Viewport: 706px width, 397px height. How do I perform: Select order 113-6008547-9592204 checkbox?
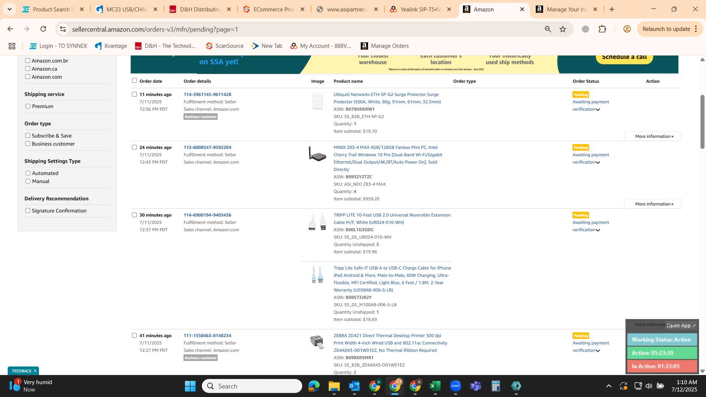pos(134,147)
